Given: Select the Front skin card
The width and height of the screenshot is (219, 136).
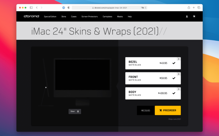Looking at the screenshot, I should (153, 78).
